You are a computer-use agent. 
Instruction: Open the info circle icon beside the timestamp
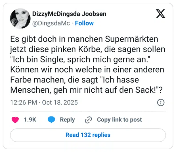click(x=161, y=102)
